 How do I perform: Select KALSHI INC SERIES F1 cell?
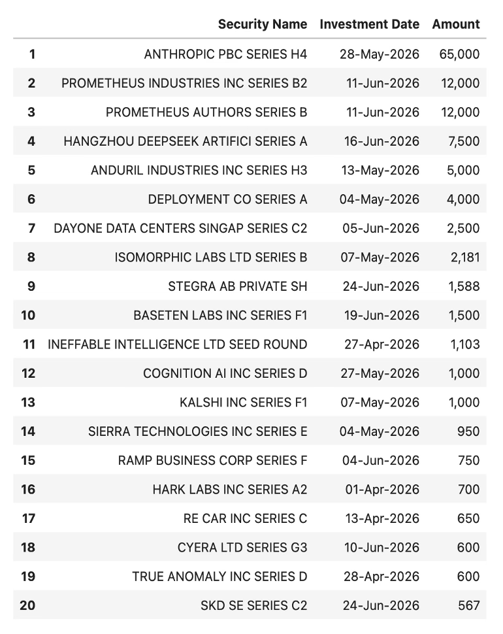click(244, 403)
